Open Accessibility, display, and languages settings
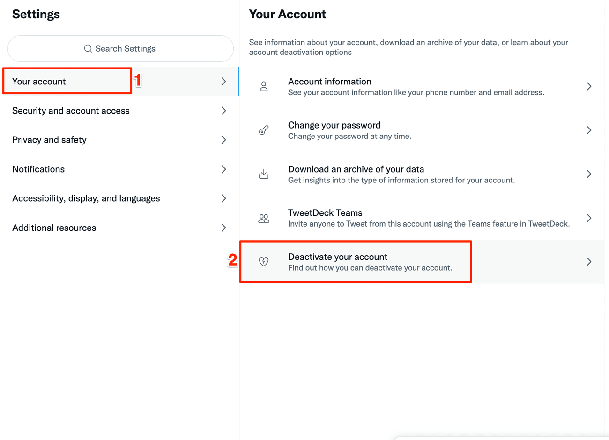The height and width of the screenshot is (440, 609). (x=86, y=198)
